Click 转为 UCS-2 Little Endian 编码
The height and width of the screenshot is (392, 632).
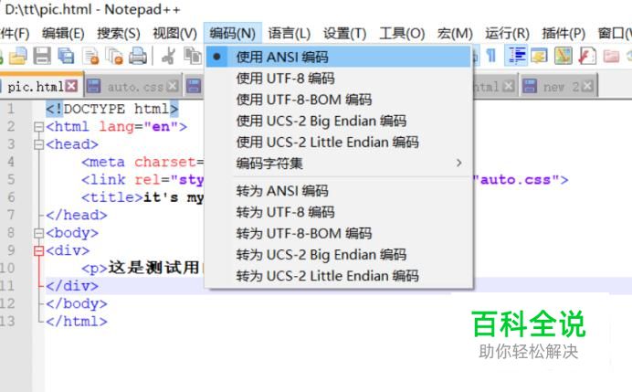(x=338, y=276)
